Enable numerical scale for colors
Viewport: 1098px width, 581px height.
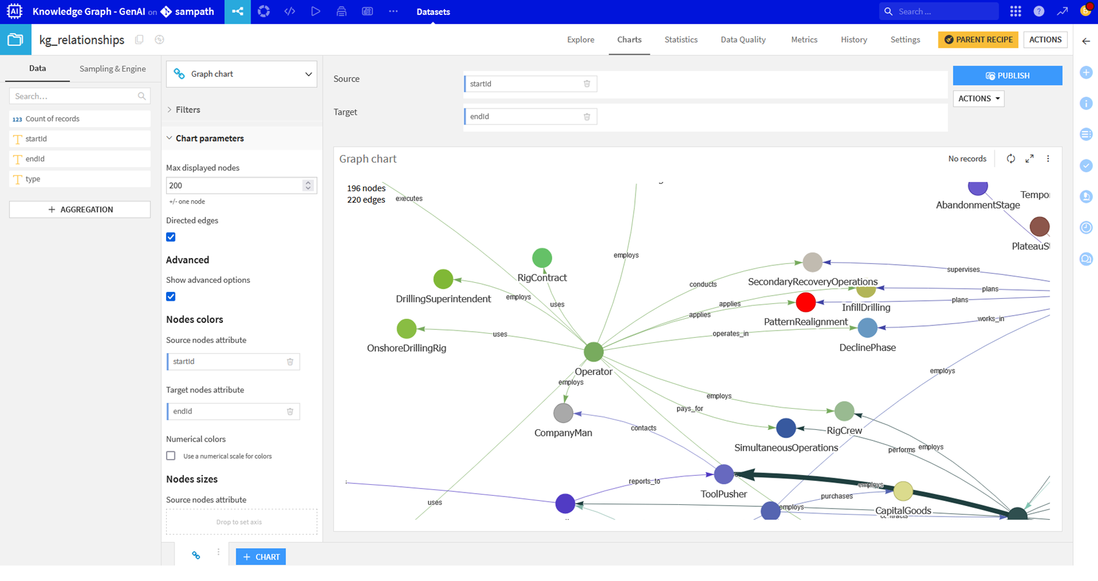[x=171, y=456]
